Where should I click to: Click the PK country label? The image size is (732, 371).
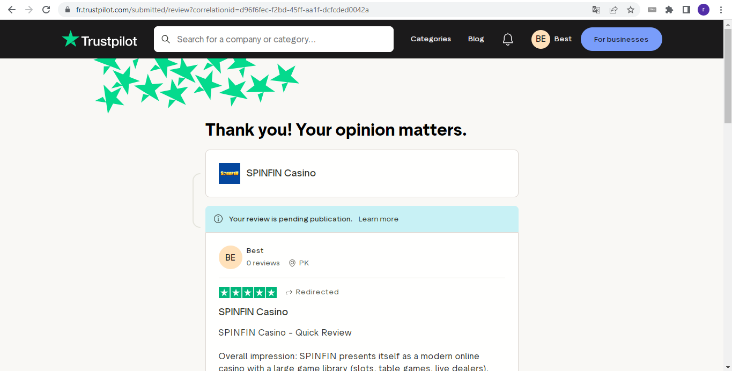pyautogui.click(x=304, y=263)
